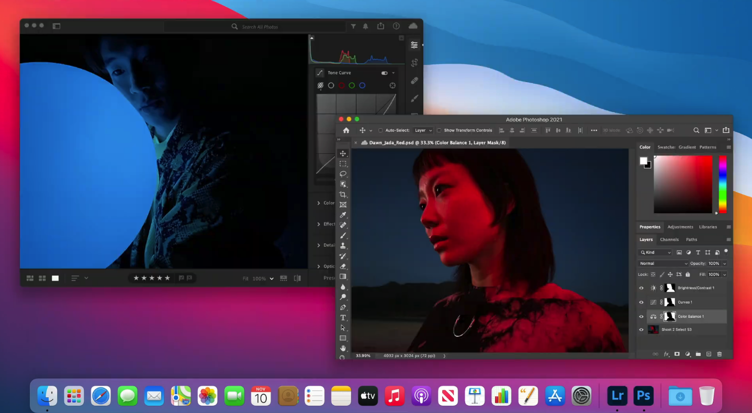Select the Brightness/Contrast 1 layer
The height and width of the screenshot is (413, 752).
tap(695, 288)
